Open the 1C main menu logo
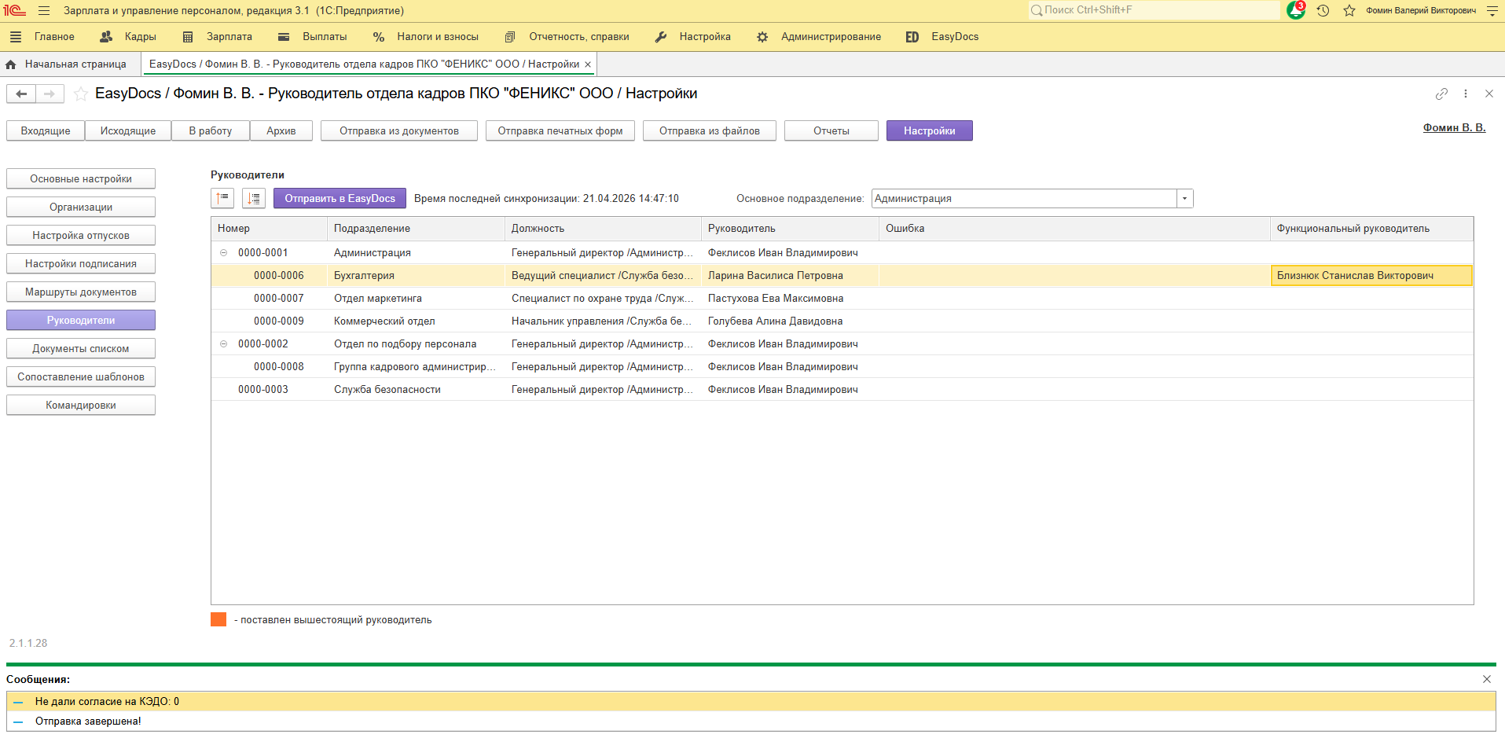 (14, 10)
